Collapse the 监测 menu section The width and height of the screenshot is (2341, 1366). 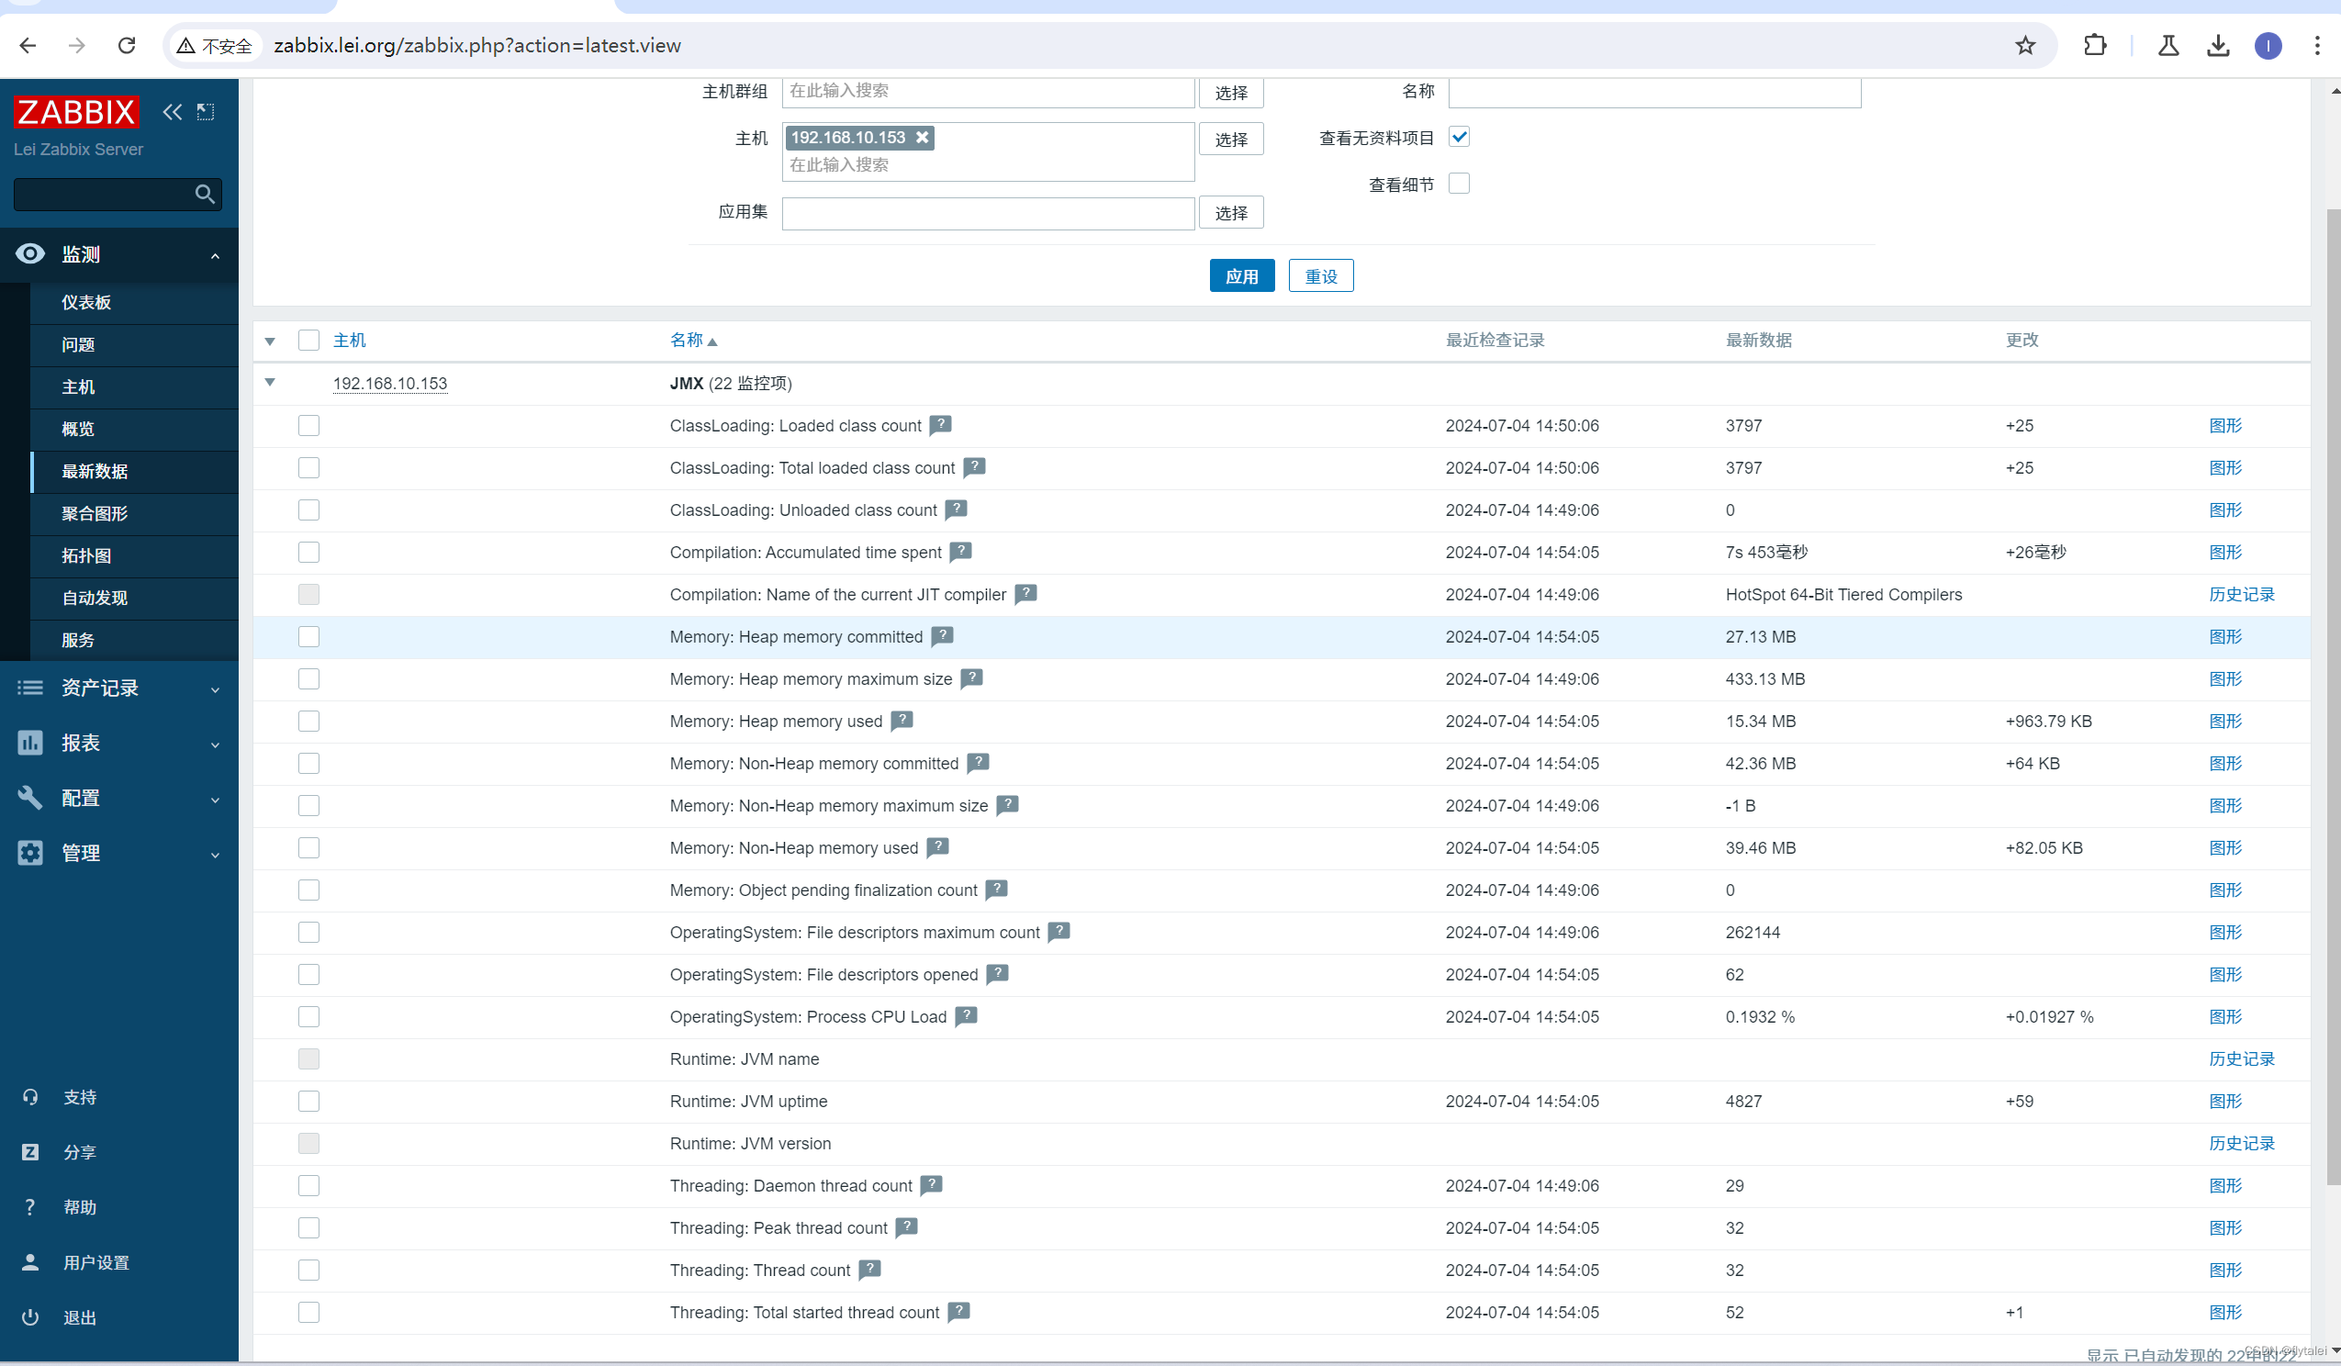119,254
